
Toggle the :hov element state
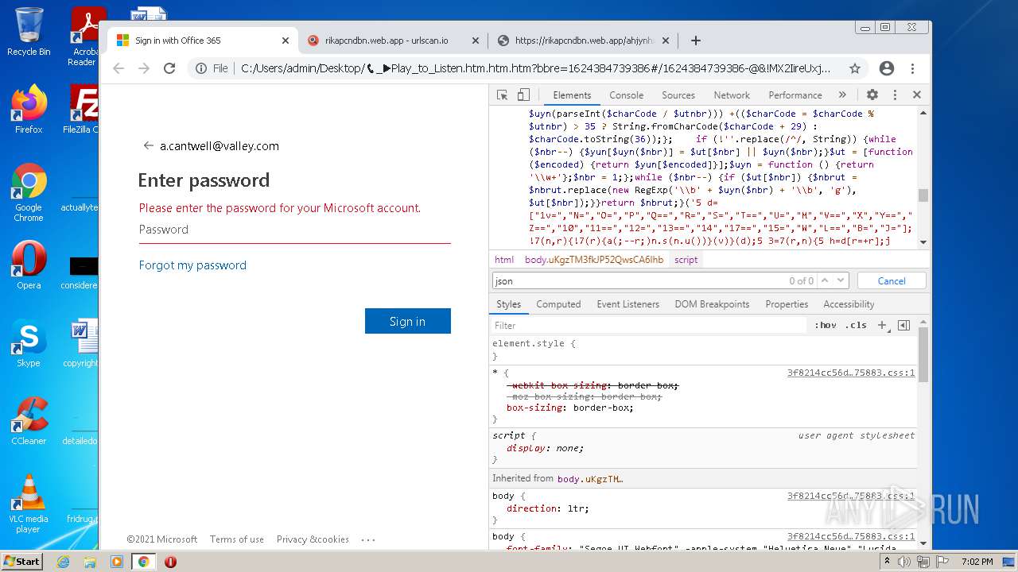coord(826,325)
